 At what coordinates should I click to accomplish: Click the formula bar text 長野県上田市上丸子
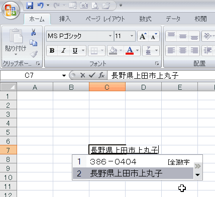click(145, 76)
